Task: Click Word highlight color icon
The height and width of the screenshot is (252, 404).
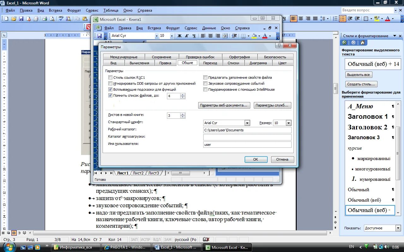Action: [x=377, y=19]
